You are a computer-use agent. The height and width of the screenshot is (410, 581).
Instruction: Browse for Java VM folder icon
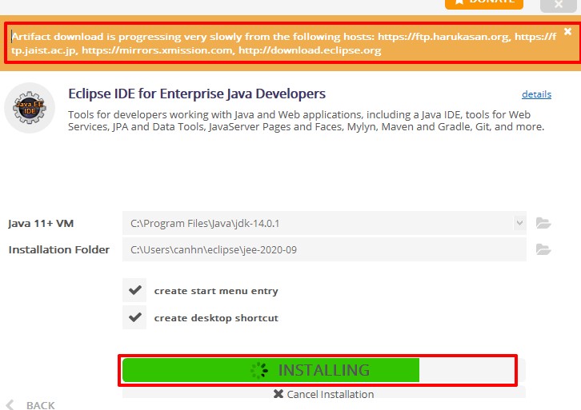coord(543,223)
